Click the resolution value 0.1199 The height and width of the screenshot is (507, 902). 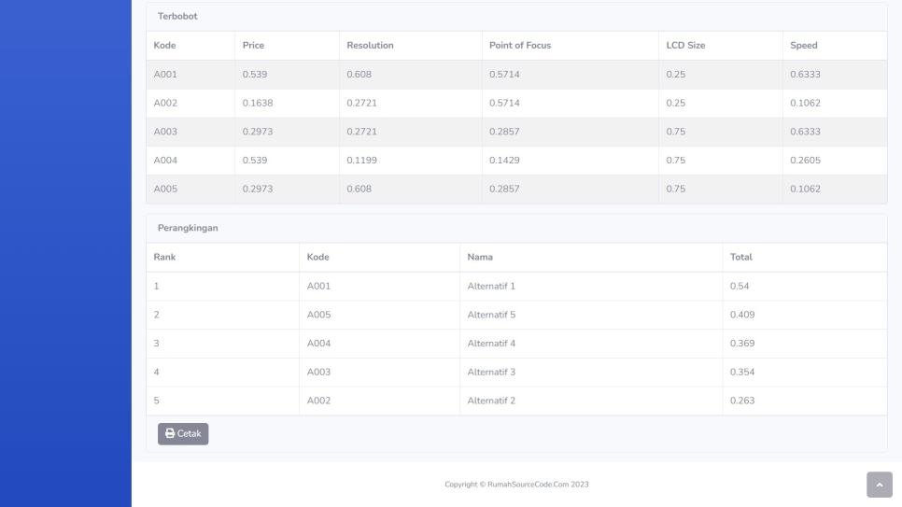[361, 161]
